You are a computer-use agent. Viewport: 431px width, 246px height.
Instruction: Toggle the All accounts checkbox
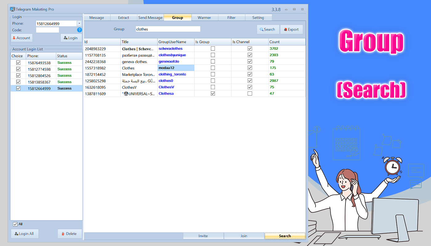15,224
